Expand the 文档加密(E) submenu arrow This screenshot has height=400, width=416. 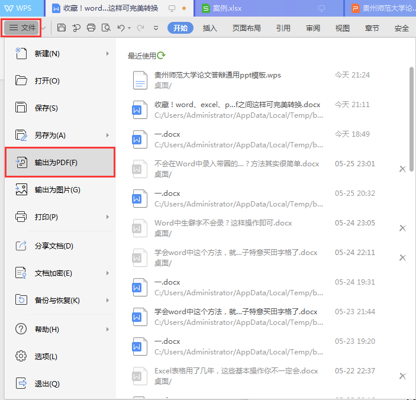(x=108, y=273)
